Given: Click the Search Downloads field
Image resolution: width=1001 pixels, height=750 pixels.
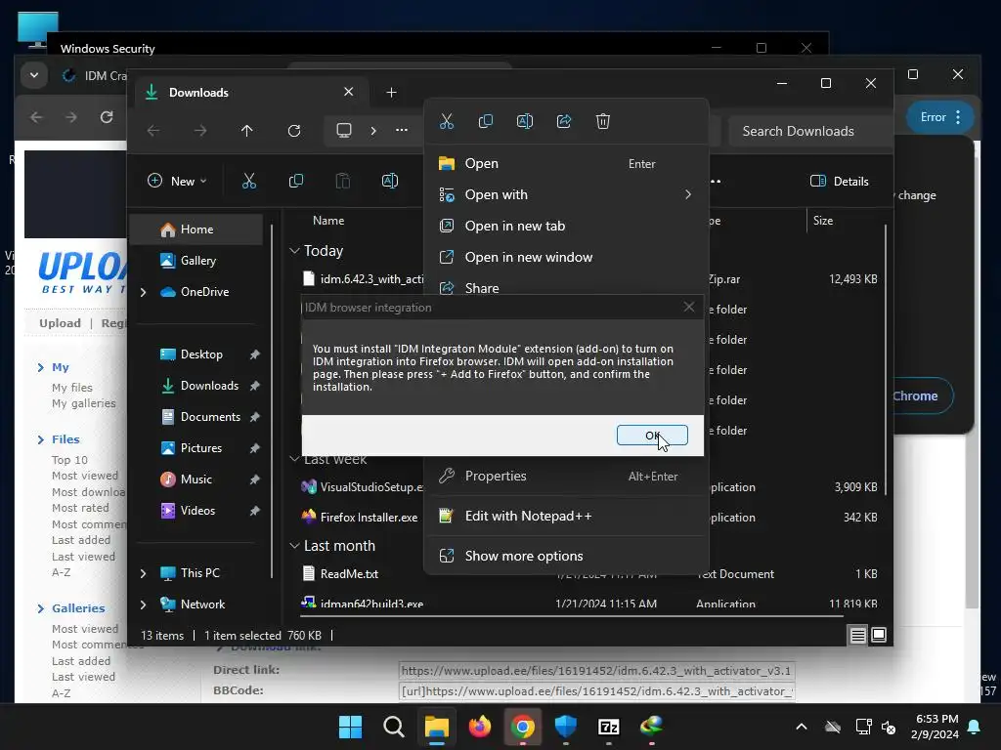Looking at the screenshot, I should pos(809,132).
